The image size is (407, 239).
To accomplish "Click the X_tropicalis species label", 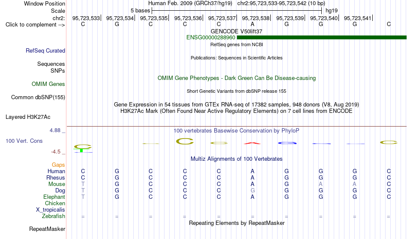I will pos(51,210).
